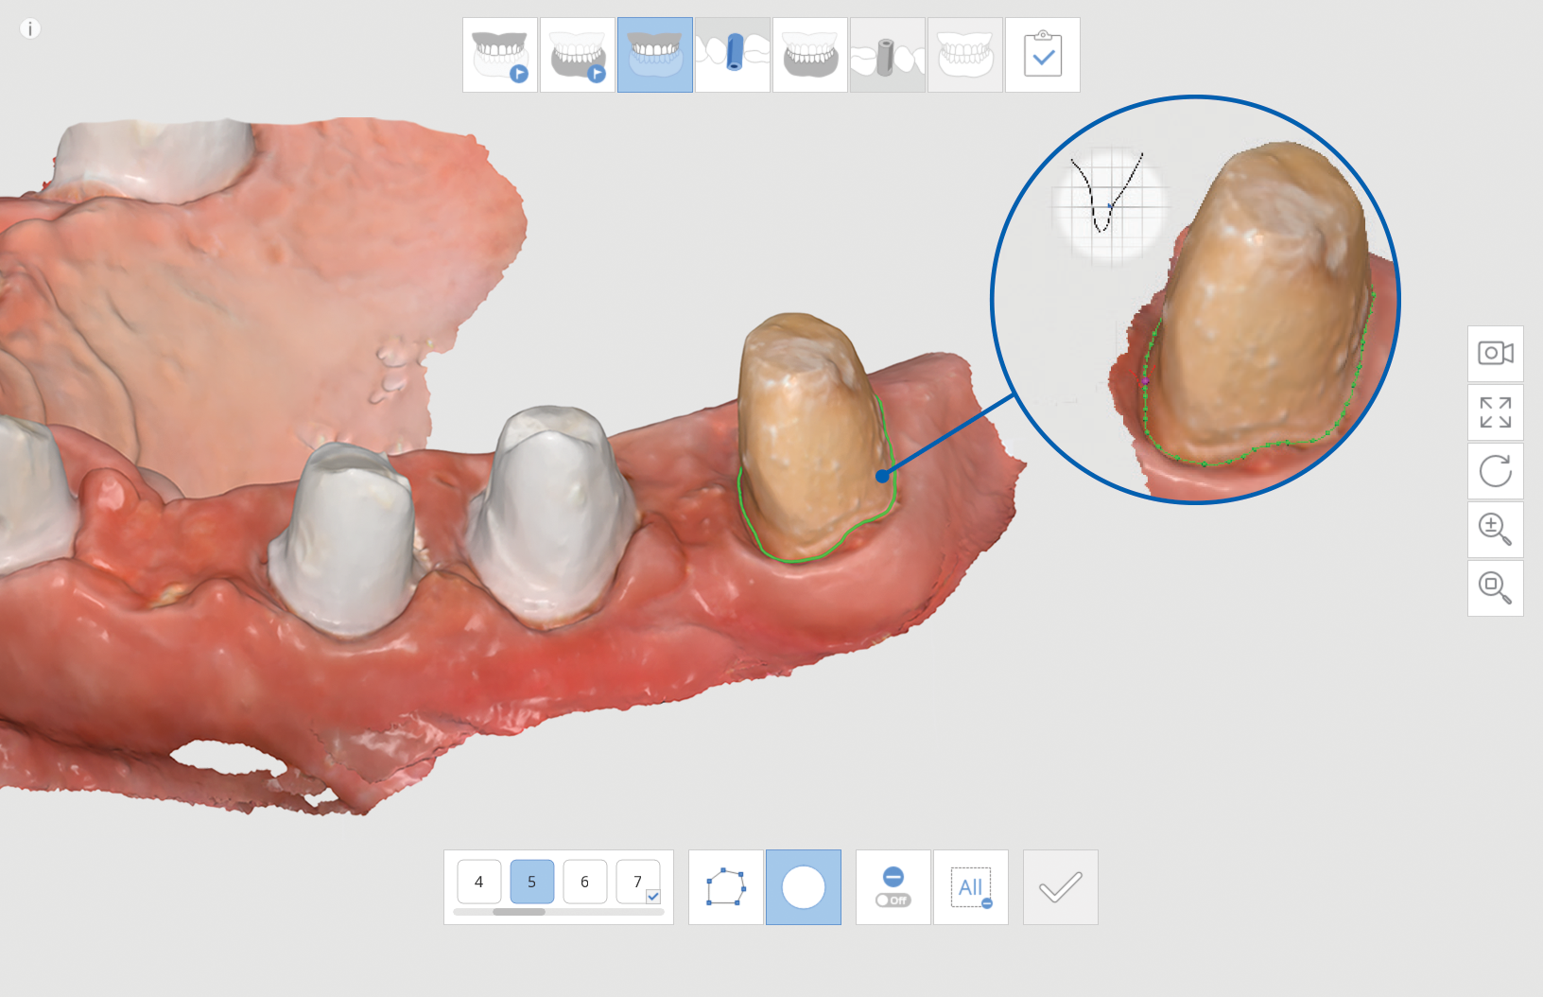This screenshot has width=1543, height=997.
Task: Click the zoom plus/minus magnifier icon
Action: [x=1495, y=530]
